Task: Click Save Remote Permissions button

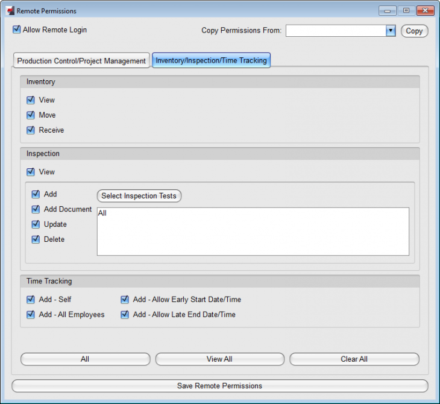Action: pos(219,386)
